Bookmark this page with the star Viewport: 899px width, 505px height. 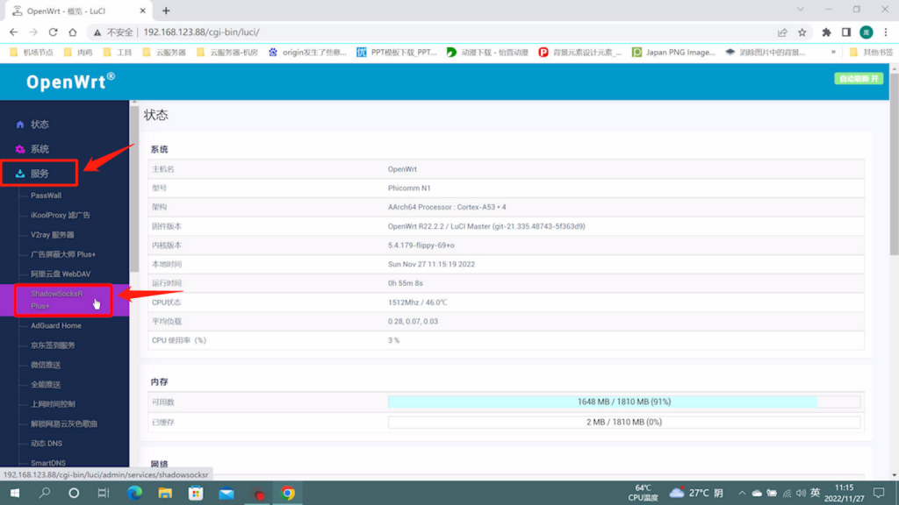(x=802, y=32)
